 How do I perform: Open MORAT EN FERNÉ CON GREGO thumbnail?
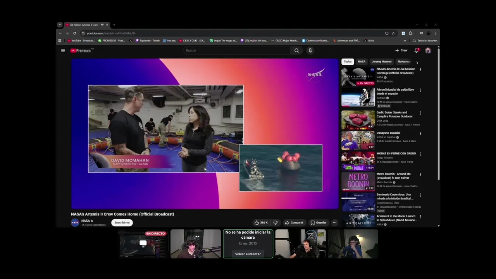pyautogui.click(x=358, y=161)
